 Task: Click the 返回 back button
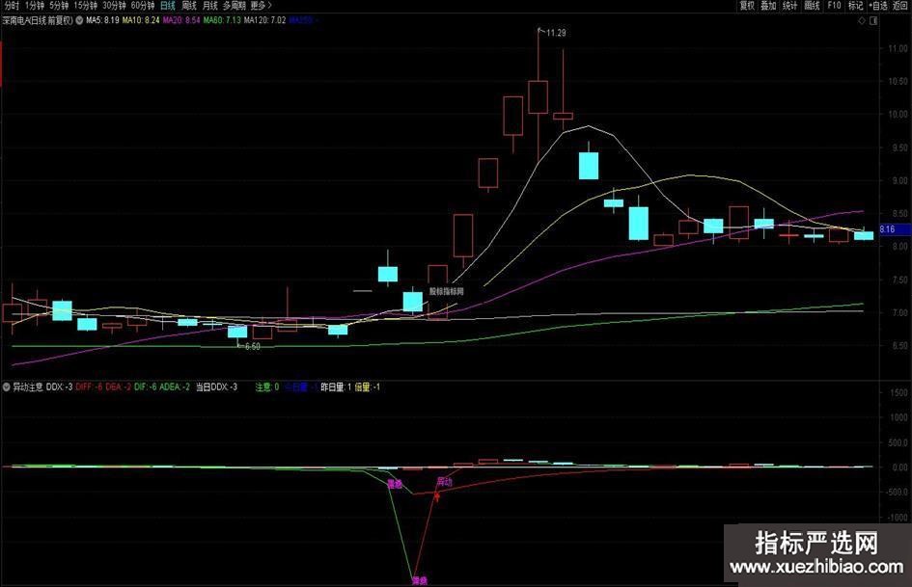point(900,5)
